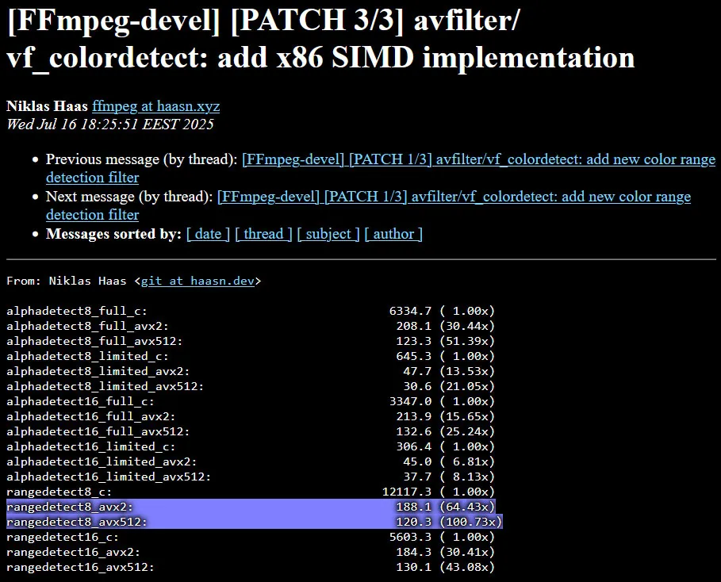Click the page title heading text
Image resolution: width=721 pixels, height=582 pixels.
320,39
